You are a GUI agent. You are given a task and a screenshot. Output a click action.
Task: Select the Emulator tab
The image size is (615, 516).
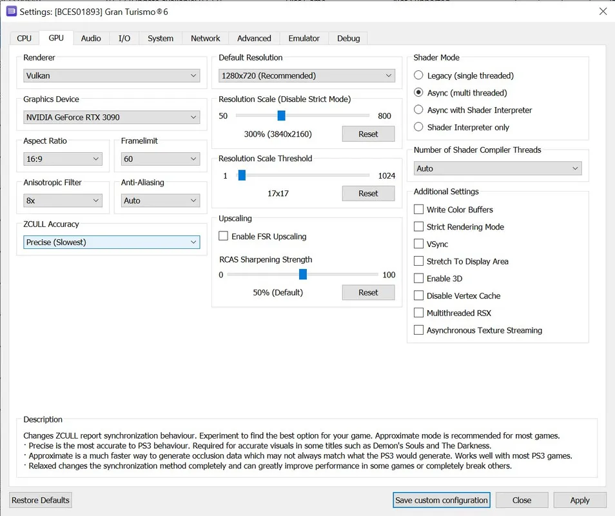(x=304, y=38)
